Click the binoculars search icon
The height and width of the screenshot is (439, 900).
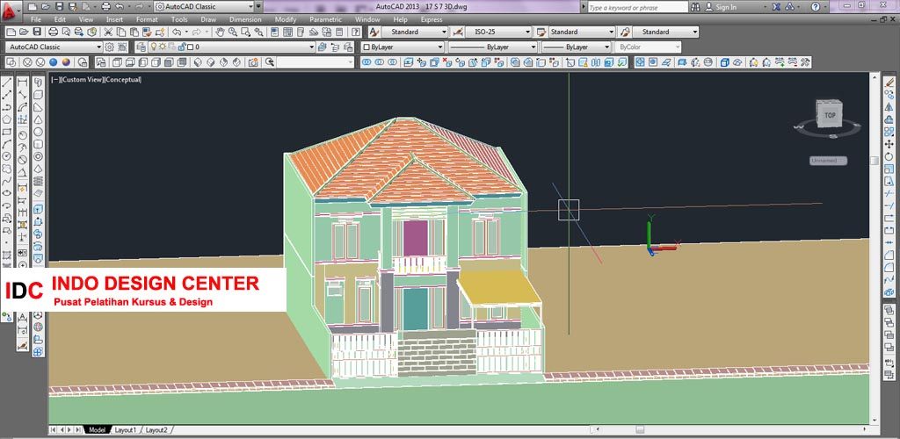coord(695,7)
